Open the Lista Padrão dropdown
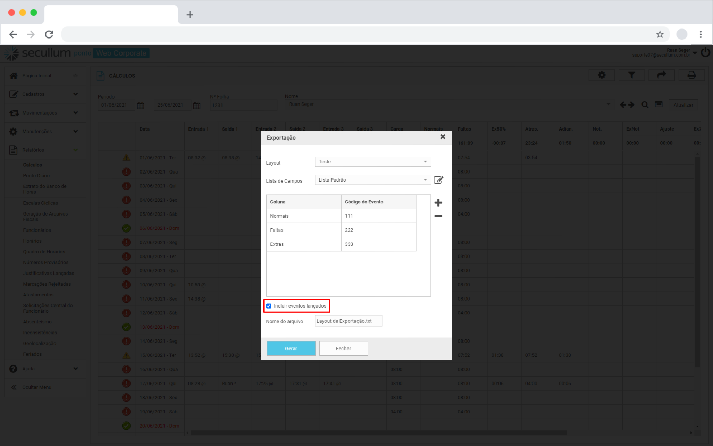The height and width of the screenshot is (446, 713). coord(372,180)
